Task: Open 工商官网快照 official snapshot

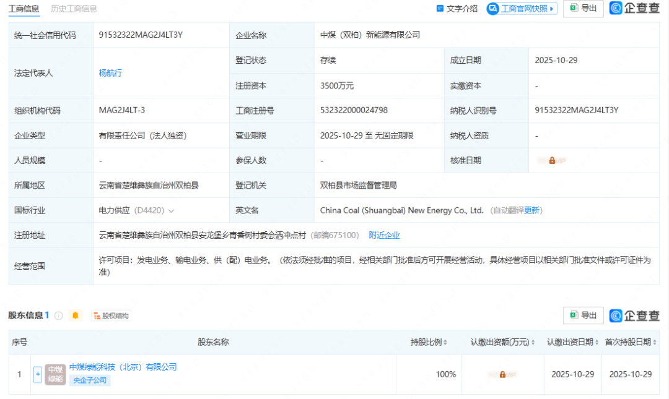Action: 522,9
